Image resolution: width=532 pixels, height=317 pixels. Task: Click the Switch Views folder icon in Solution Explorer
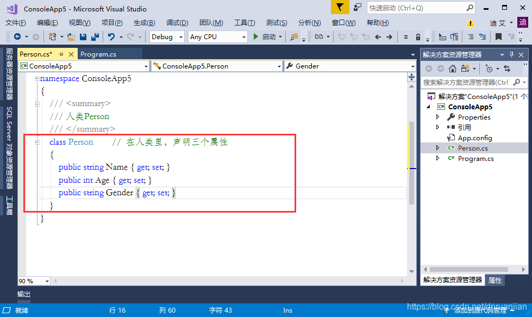[x=465, y=69]
